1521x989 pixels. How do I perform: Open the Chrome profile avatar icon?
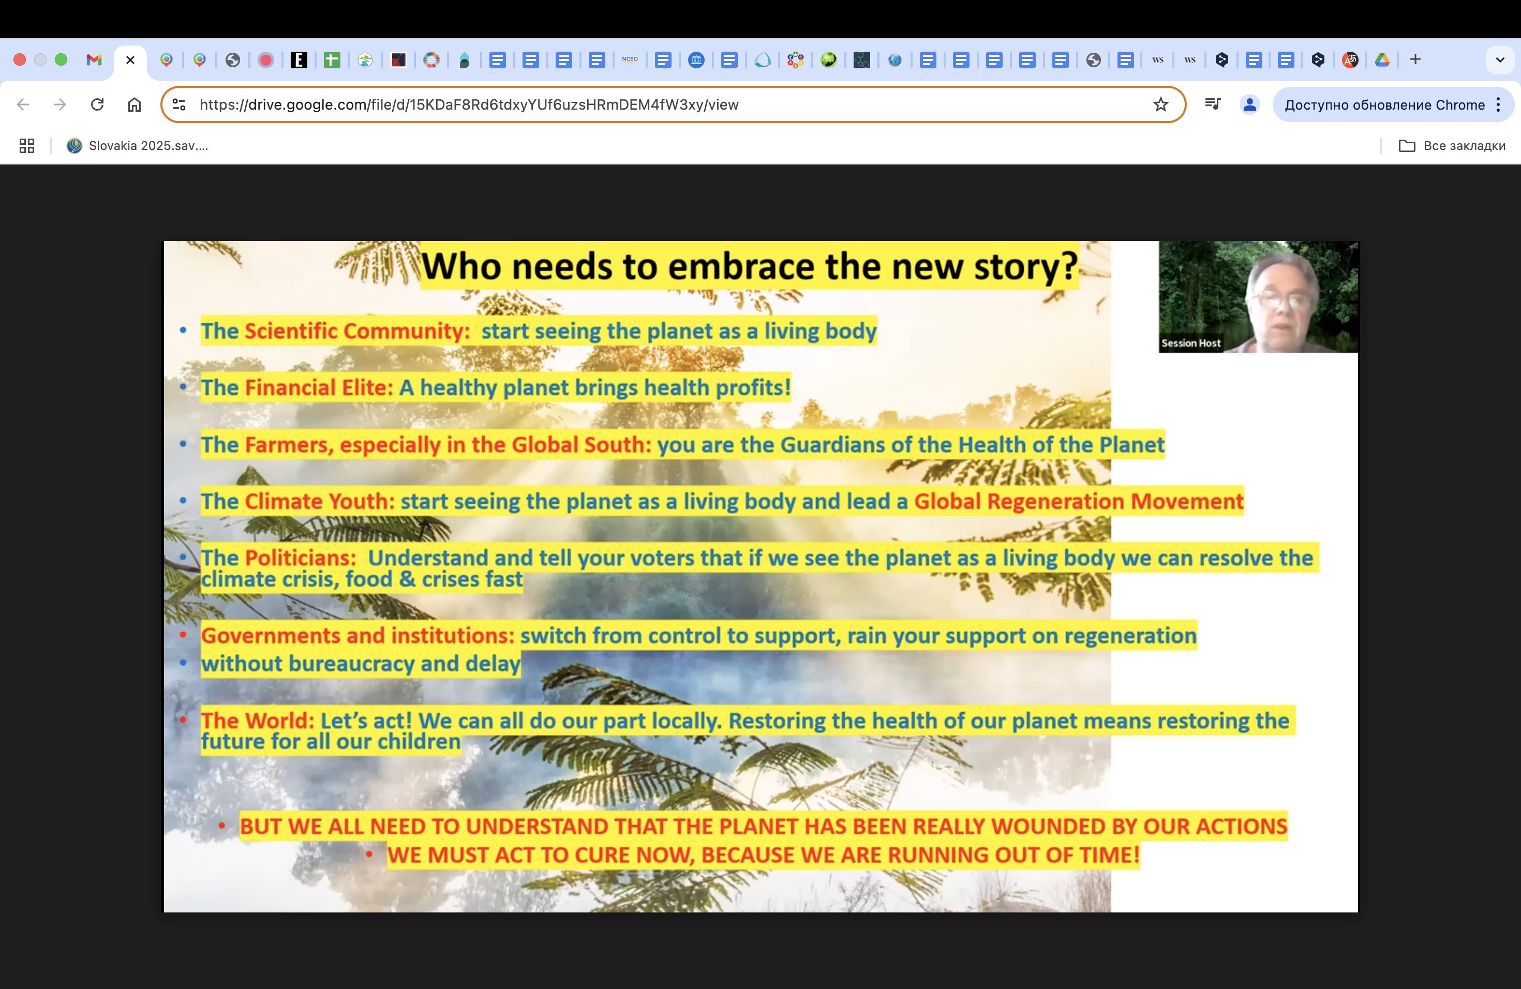(1249, 104)
